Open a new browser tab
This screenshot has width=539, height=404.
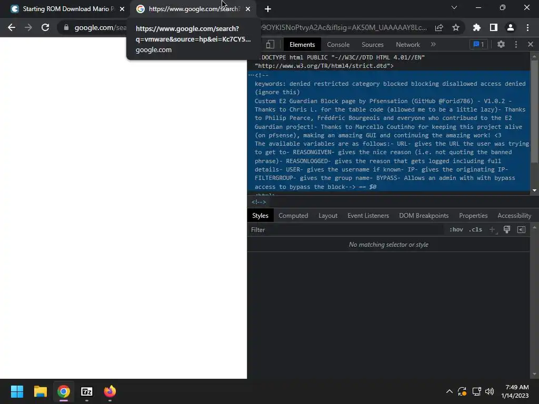coord(268,9)
